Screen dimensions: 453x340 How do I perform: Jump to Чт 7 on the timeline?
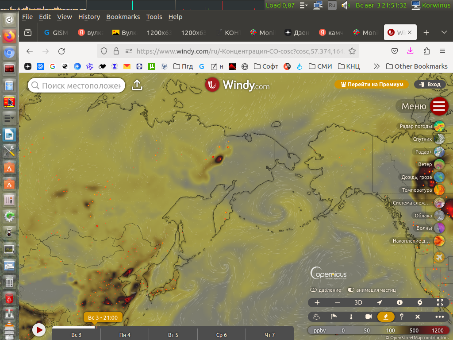click(x=269, y=335)
